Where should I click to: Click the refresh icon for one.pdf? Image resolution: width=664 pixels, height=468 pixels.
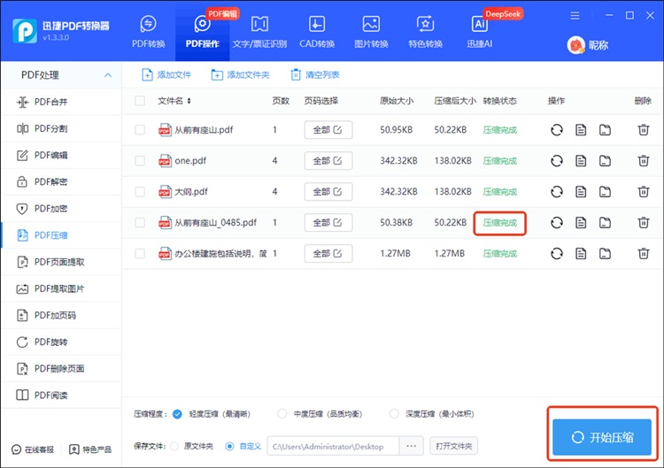557,161
